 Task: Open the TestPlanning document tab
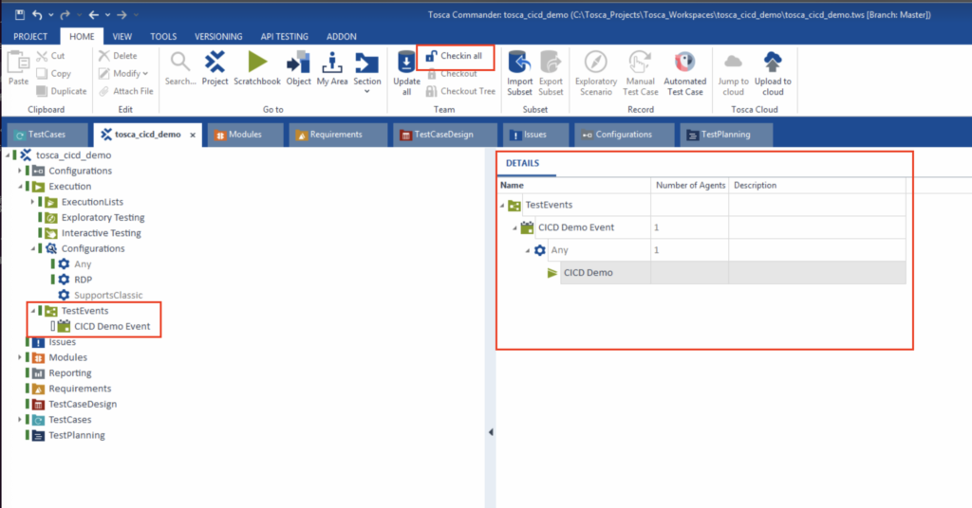(726, 135)
